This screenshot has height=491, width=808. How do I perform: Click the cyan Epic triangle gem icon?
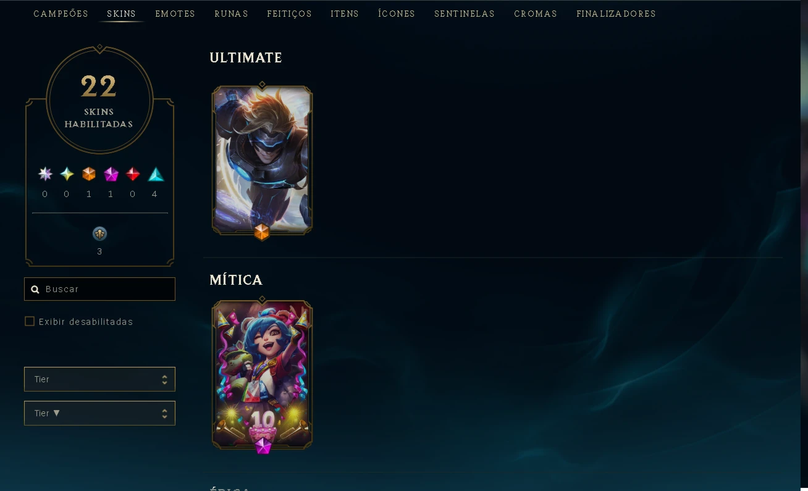(156, 174)
